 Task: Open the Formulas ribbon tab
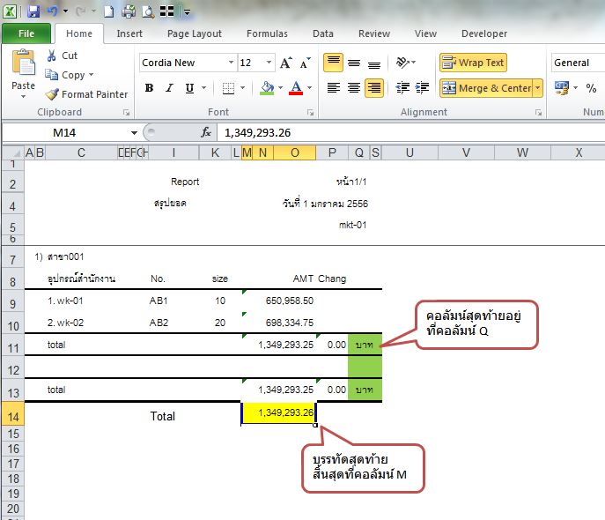click(x=267, y=33)
